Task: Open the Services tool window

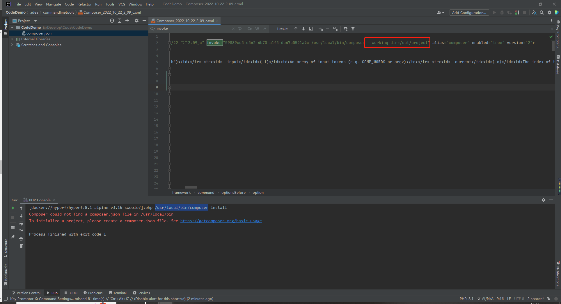Action: tap(141, 293)
